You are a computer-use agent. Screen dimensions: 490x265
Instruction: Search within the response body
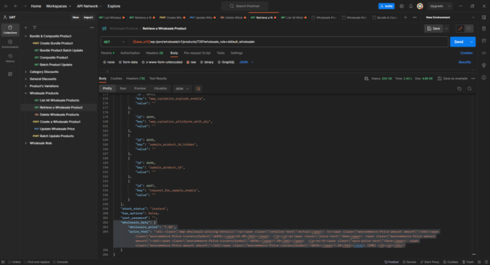click(469, 88)
